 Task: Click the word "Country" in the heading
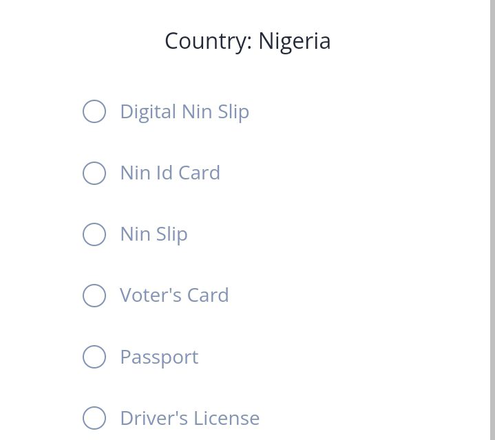coord(207,41)
